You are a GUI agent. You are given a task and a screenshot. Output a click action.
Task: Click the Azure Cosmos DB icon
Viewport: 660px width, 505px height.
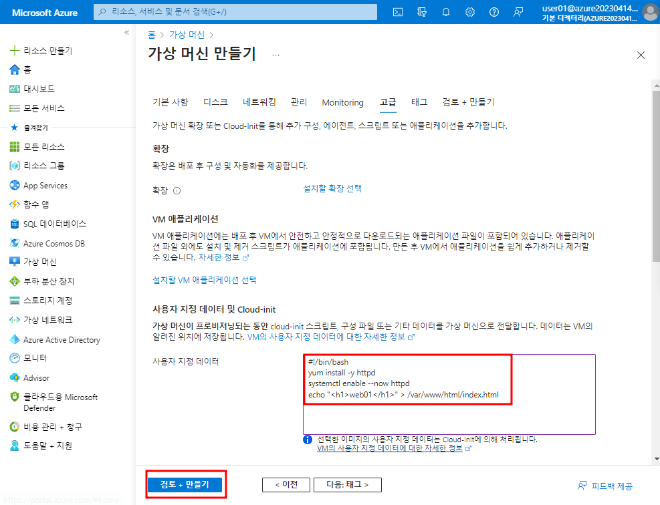(x=15, y=243)
